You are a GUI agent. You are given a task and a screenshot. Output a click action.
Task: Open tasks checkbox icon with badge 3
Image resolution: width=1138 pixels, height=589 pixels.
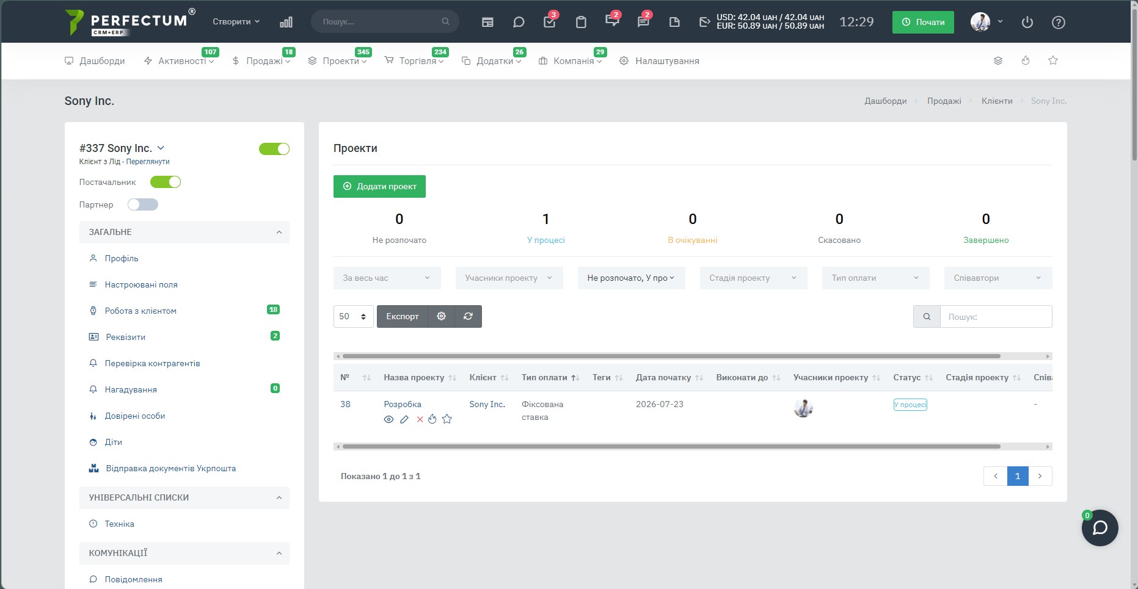click(x=550, y=21)
